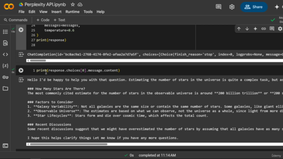Screen dimensions: 283x159
Task: Click the print(response) code line
Action: pos(51,40)
